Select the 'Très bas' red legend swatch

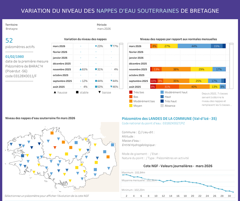pyautogui.click(x=131, y=92)
